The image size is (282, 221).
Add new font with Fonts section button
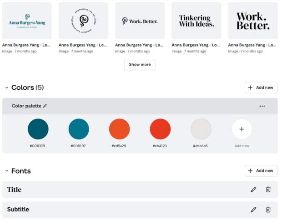261,170
